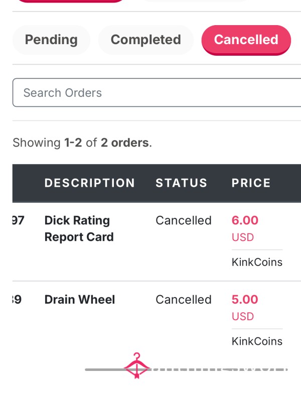Viewport: 301px width, 393px height.
Task: Click Cancelled status of the Report Card order
Action: (184, 220)
